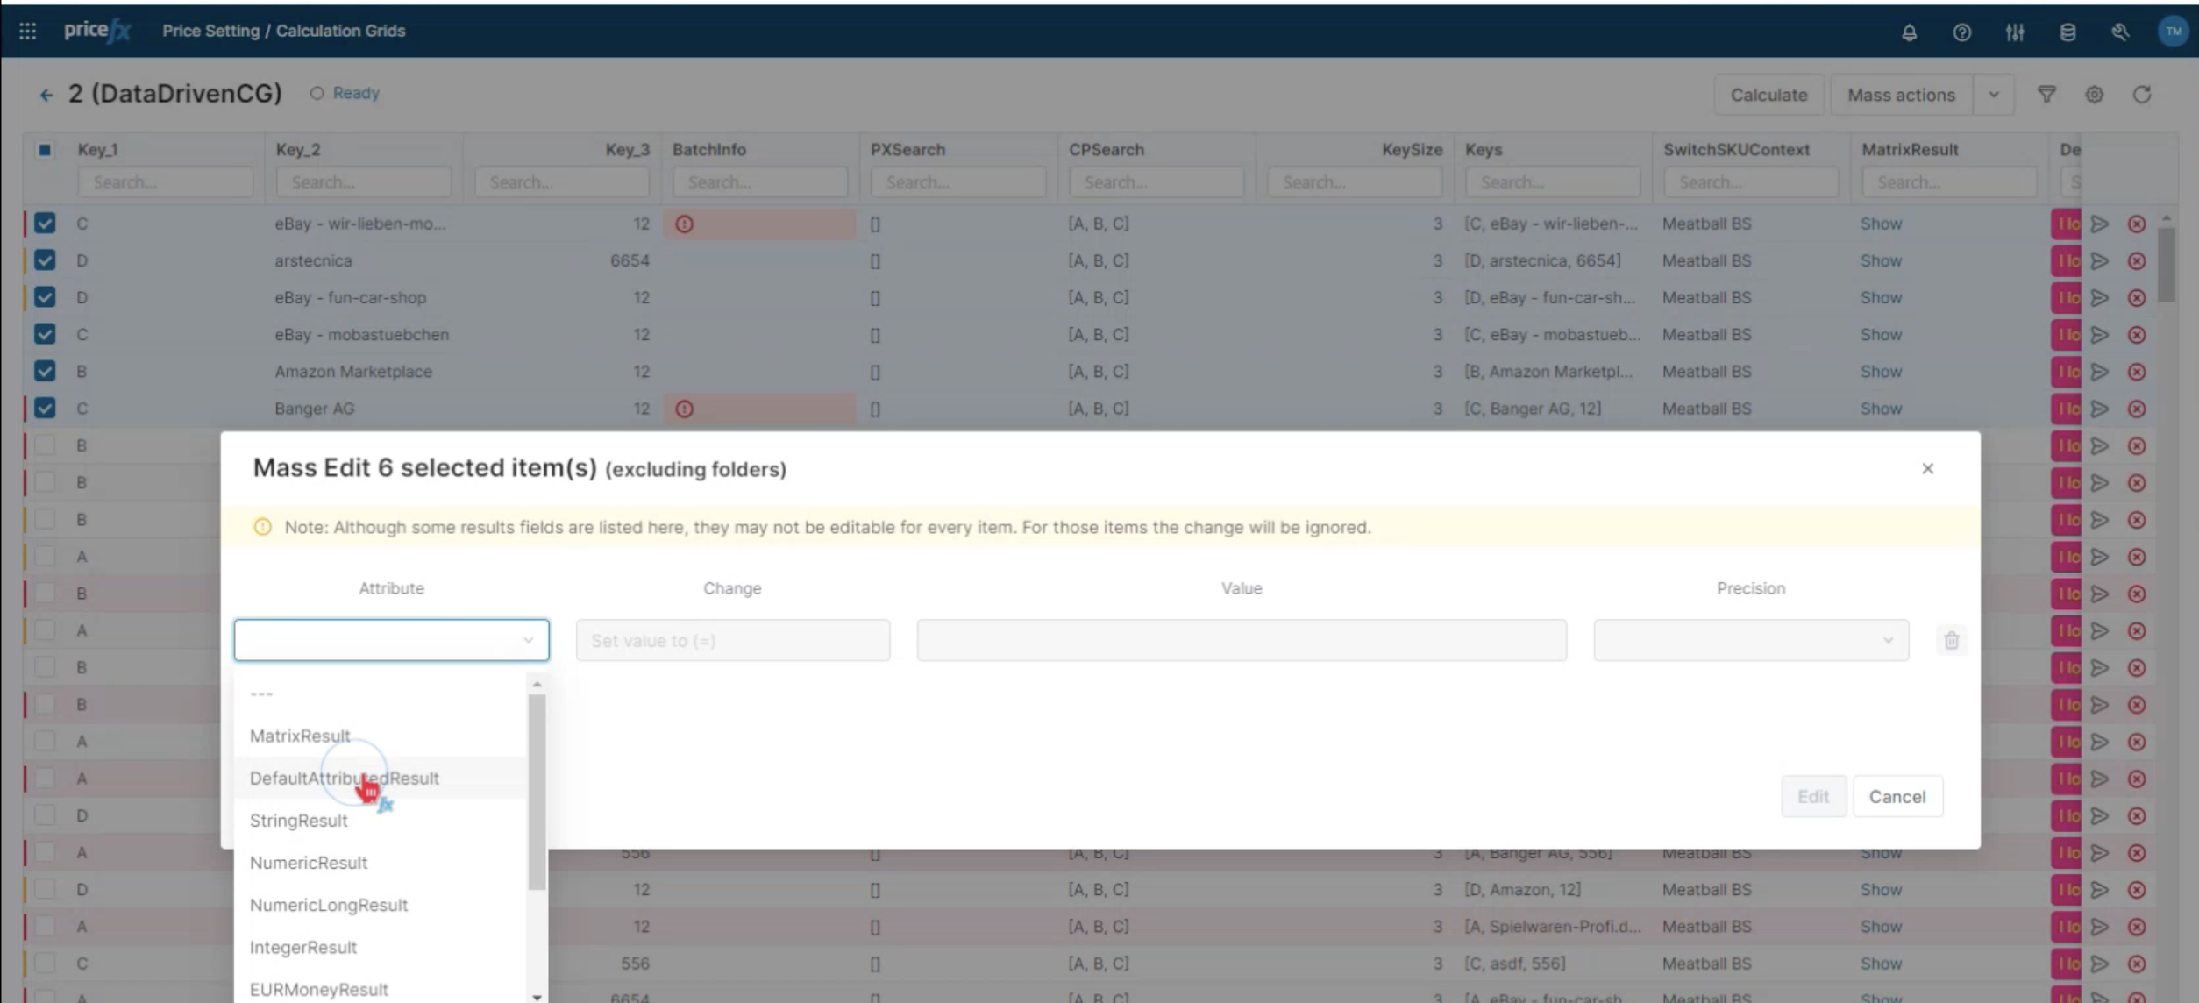
Task: Click the trash icon in the mass edit row
Action: pyautogui.click(x=1951, y=641)
